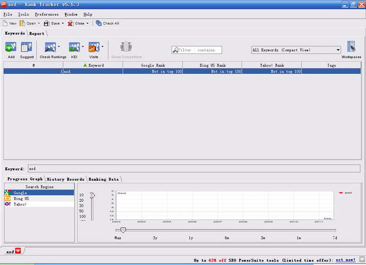
Task: Select Bing US in the search engine list
Action: (39, 198)
